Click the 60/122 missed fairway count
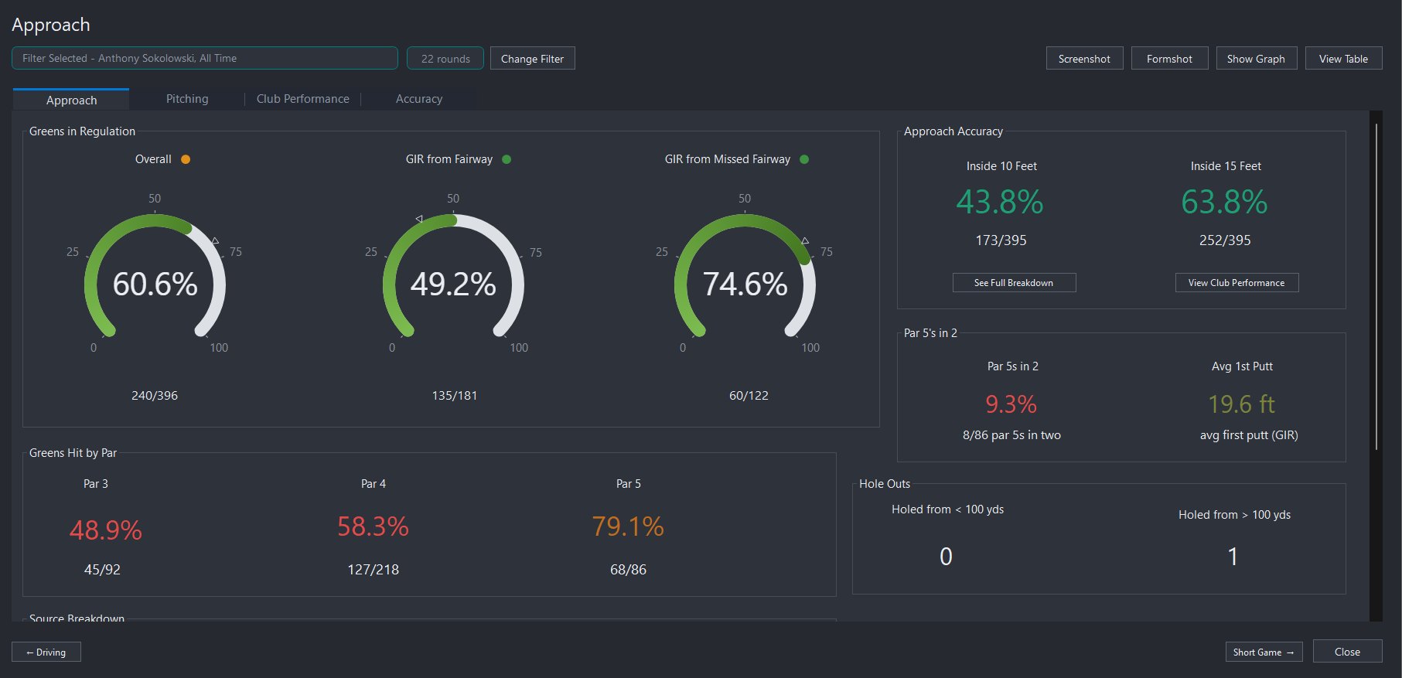1402x678 pixels. point(749,395)
